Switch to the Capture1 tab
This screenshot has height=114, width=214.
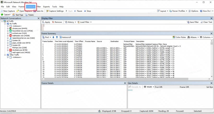6,15
